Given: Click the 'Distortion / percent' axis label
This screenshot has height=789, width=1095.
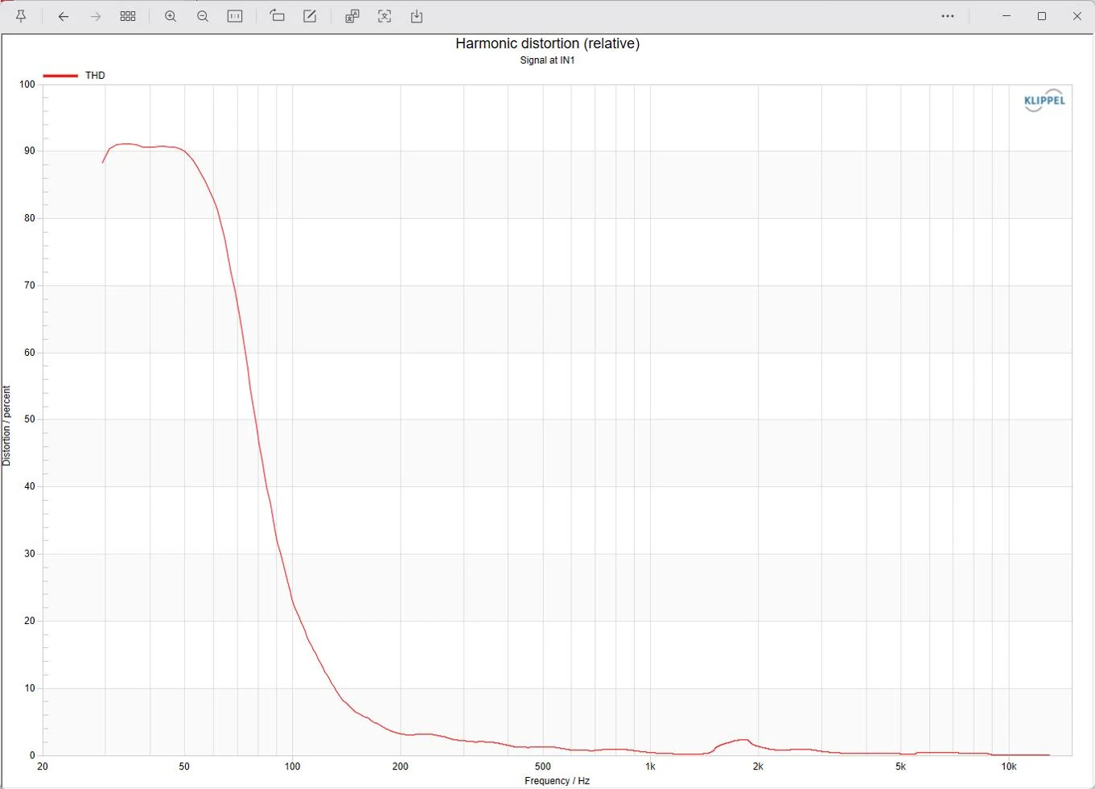Looking at the screenshot, I should pyautogui.click(x=6, y=426).
